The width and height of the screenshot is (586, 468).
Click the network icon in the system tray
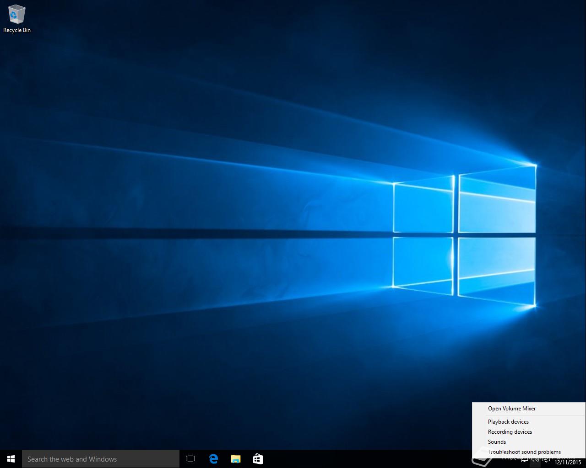pos(525,460)
